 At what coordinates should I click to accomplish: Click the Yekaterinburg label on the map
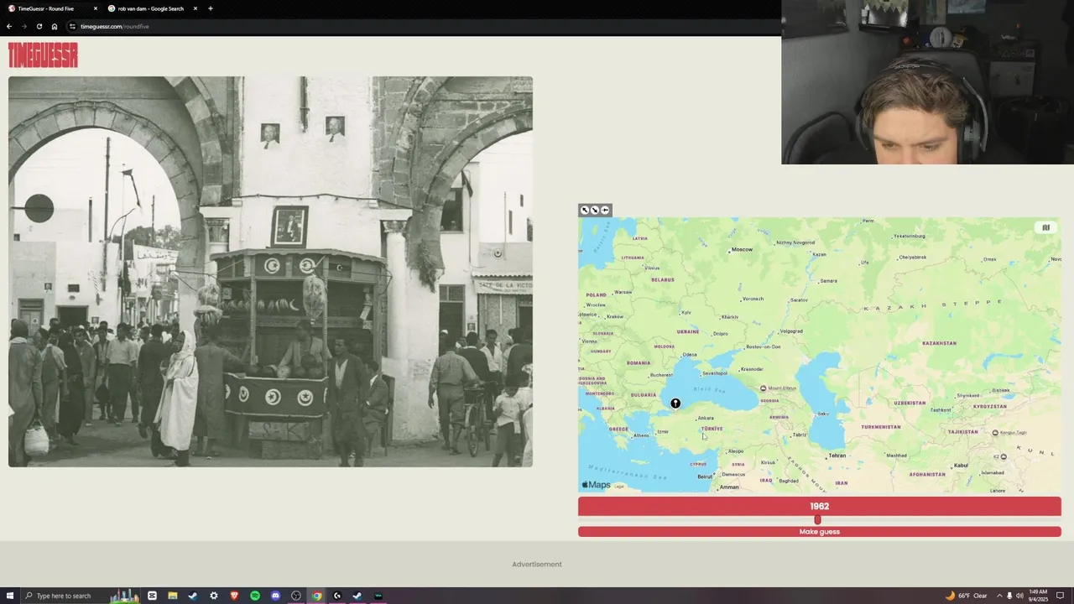point(910,236)
